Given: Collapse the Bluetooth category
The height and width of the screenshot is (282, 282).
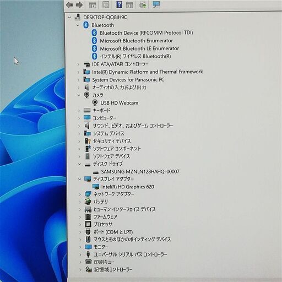Looking at the screenshot, I should 78,25.
